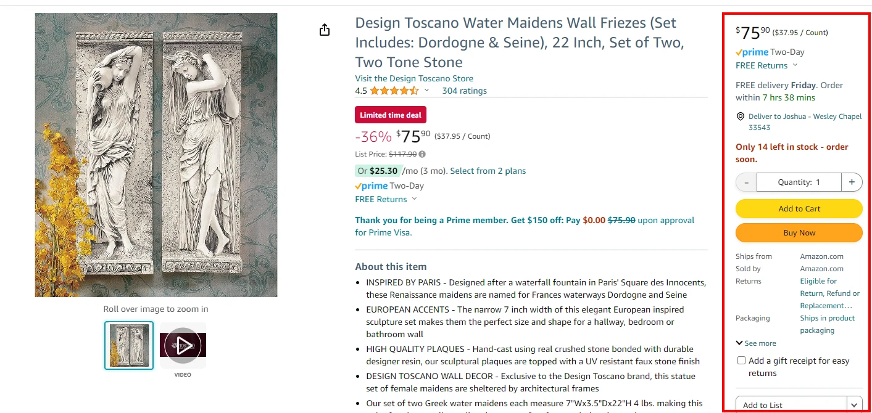Open the Add to List dropdown arrow

click(854, 405)
